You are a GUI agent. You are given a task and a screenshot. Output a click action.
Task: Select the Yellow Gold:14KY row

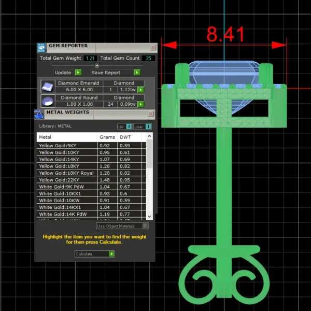pyautogui.click(x=91, y=159)
